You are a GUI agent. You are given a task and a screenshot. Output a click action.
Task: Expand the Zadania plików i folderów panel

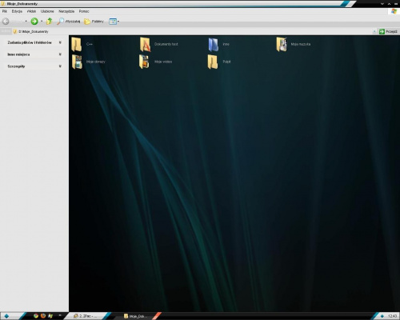pos(60,42)
